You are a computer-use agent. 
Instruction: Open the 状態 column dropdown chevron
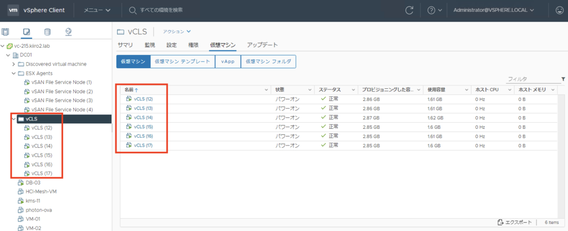[310, 89]
